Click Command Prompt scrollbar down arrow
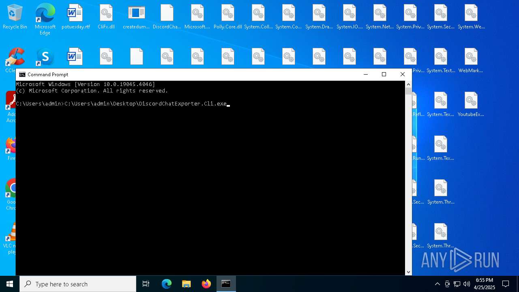 pos(409,272)
